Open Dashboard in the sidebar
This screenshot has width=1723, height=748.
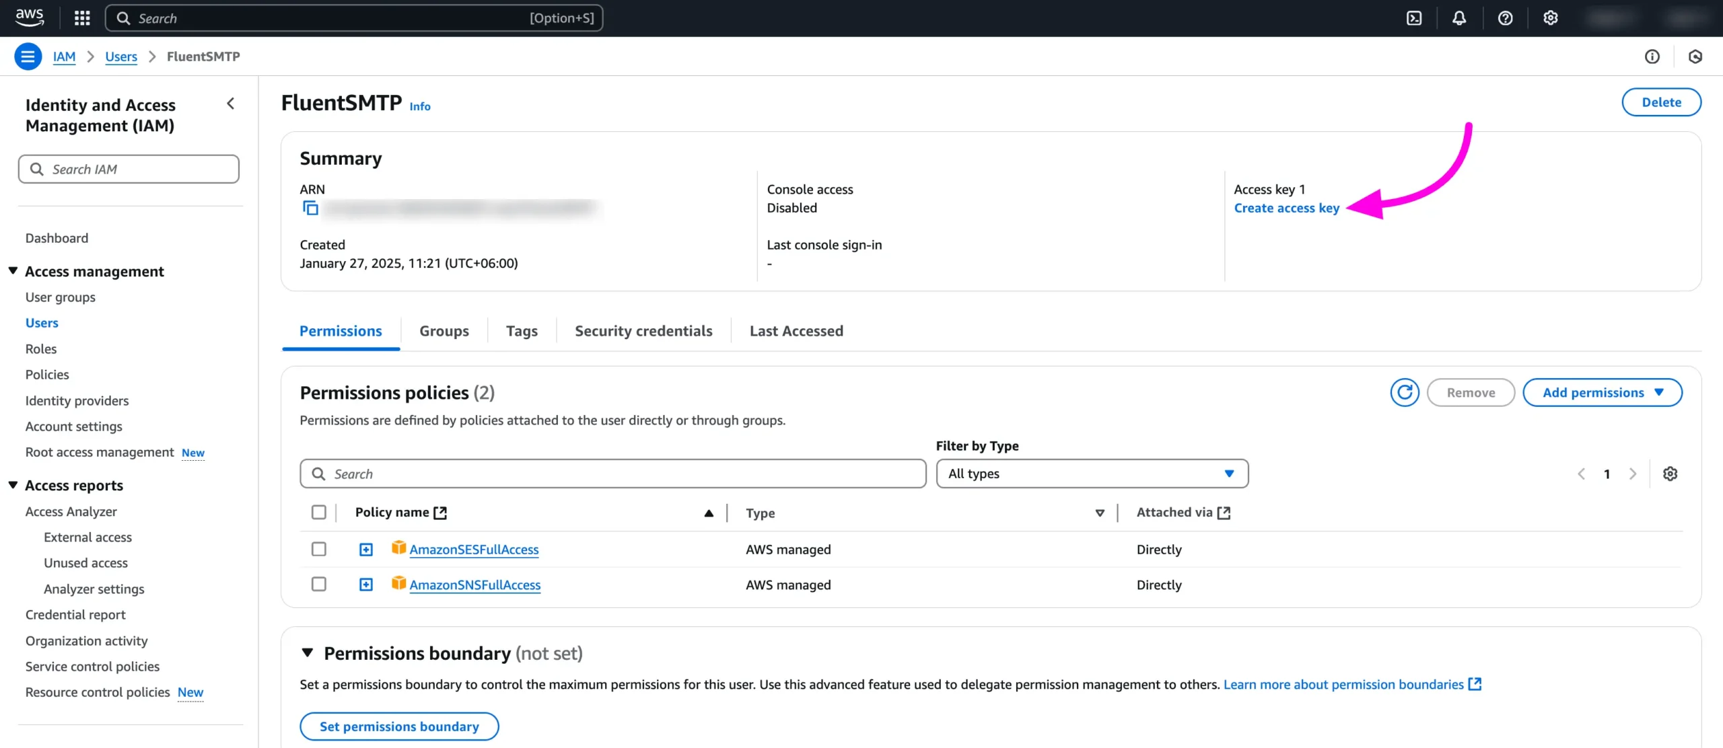point(57,237)
